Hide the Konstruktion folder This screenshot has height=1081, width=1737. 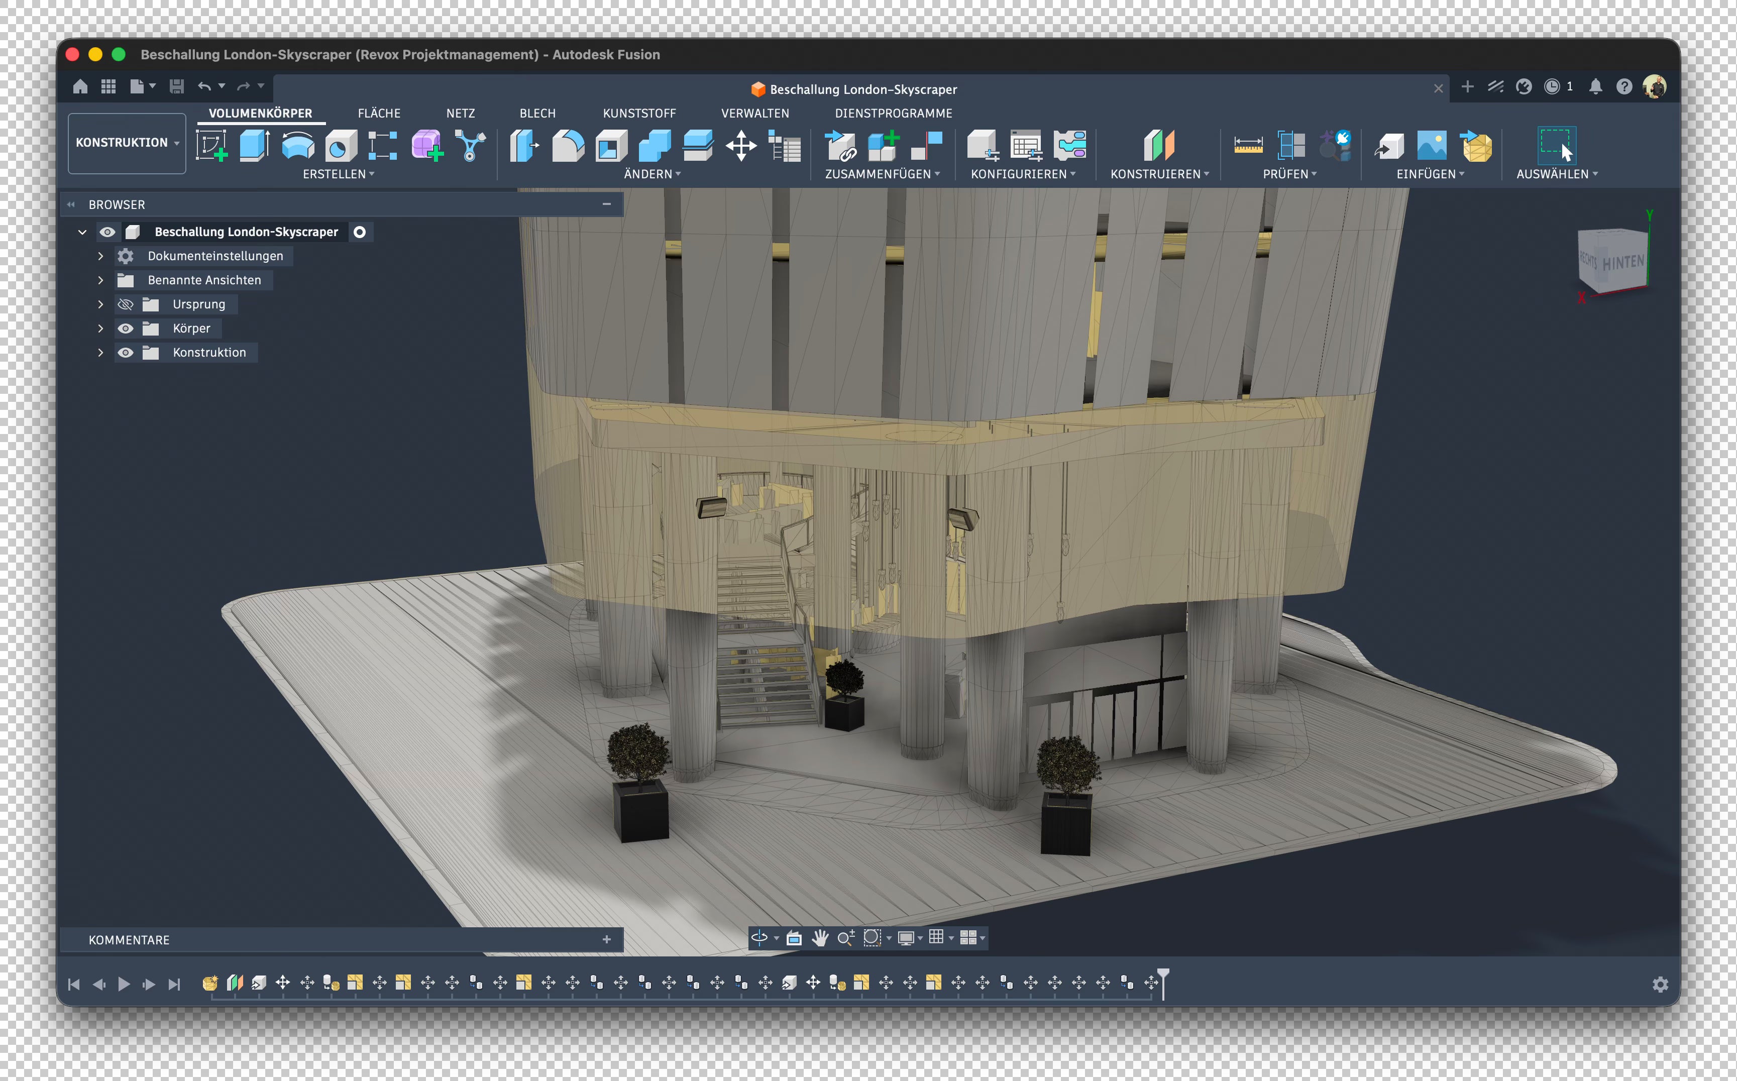[x=125, y=353]
